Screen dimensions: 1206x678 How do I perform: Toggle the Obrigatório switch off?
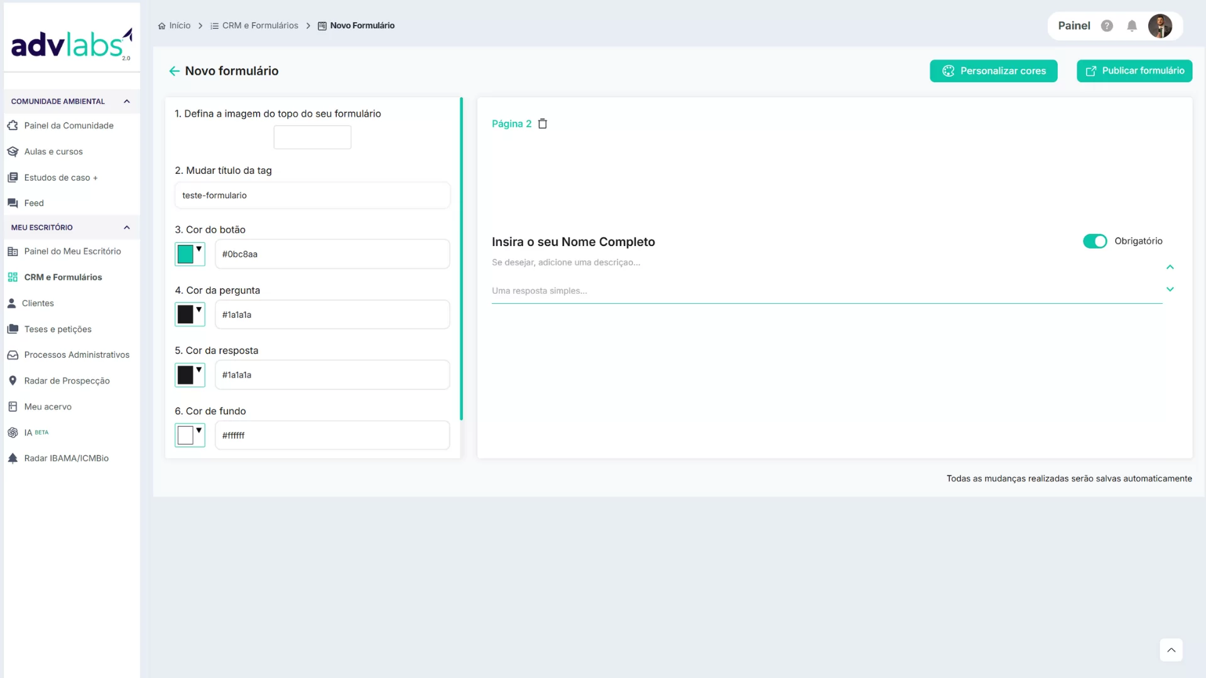[x=1095, y=241]
